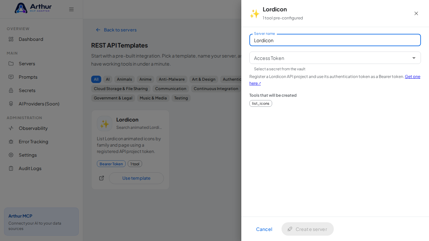
Task: Select the Anti-Malware filter chip
Action: [x=172, y=79]
